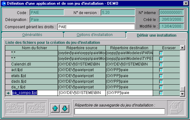This screenshot has width=190, height=120.
Task: Toggle Ecraser checkbox for da_r.$jd row
Action: pos(161,87)
